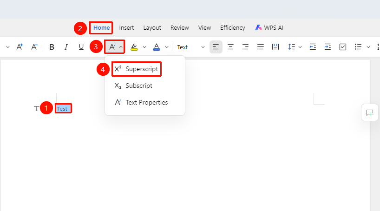Toggle italic formatting
Screen dimensions: 380x211
[66, 47]
